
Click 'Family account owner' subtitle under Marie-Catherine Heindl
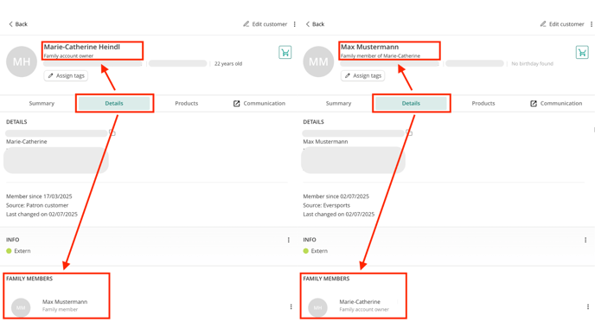click(x=68, y=55)
